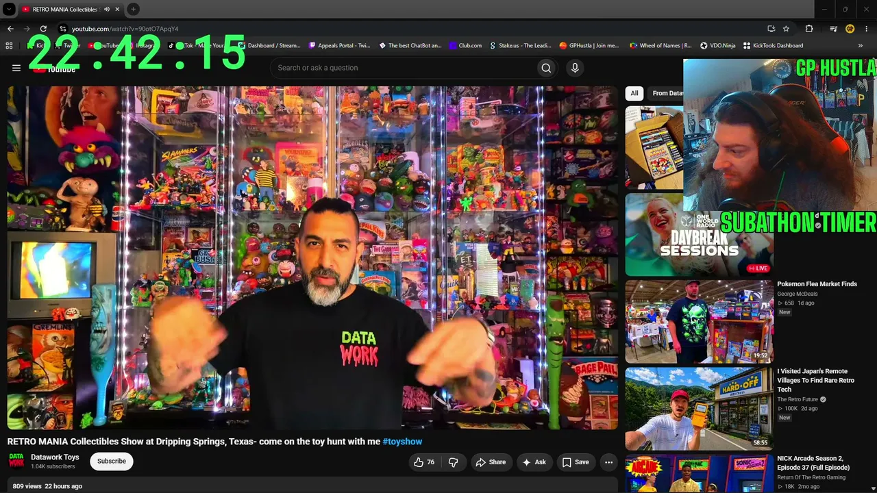Screen dimensions: 877x493
Task: Open the VDO.Ninja bookmark
Action: pyautogui.click(x=717, y=46)
